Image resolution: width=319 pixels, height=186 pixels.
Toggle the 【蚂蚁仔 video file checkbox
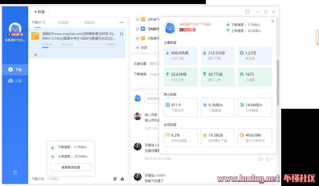[138, 29]
